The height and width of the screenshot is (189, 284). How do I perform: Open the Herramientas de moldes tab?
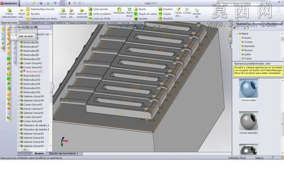click(x=104, y=23)
